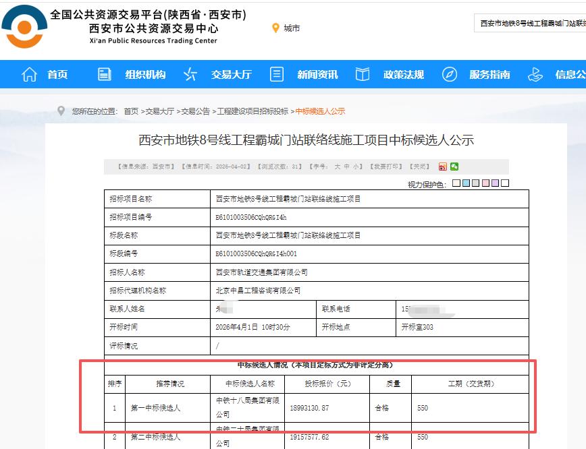
Task: Select the blue eye-protection color swatch
Action: (x=466, y=183)
